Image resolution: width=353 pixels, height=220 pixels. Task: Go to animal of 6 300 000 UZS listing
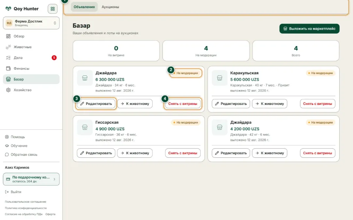135,104
